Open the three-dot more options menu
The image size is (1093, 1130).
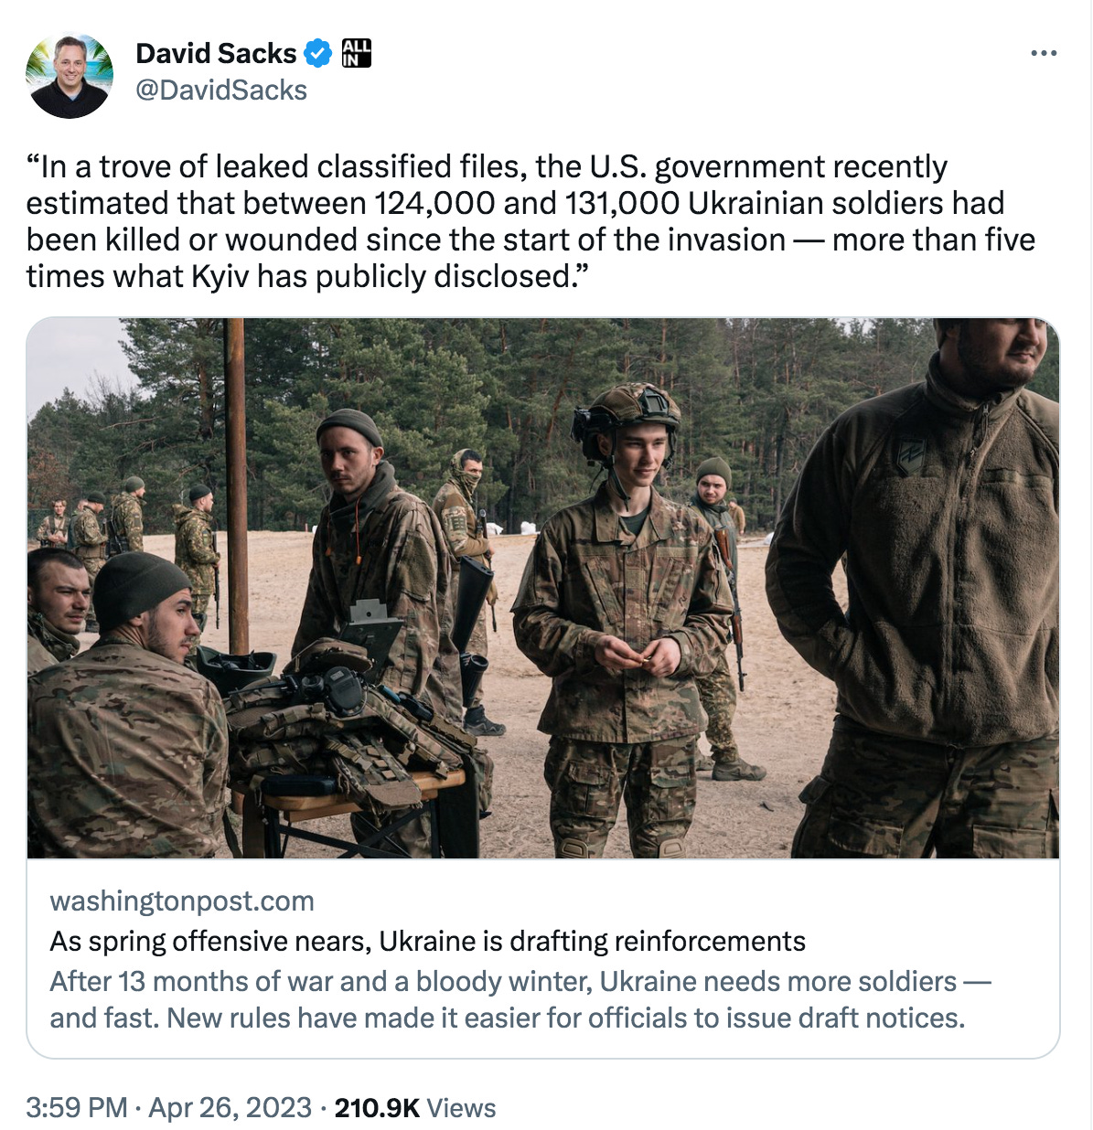click(1044, 54)
